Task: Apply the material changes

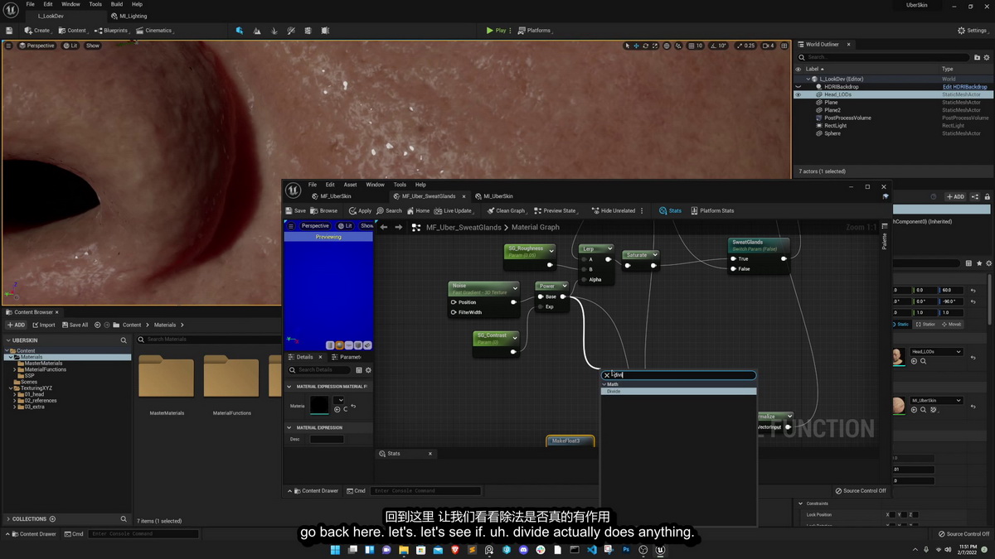Action: [360, 210]
